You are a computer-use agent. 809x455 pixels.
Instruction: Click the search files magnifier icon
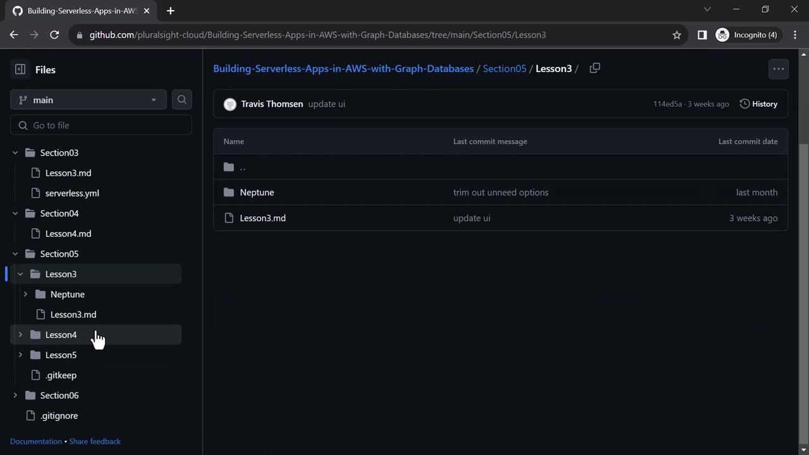point(182,100)
